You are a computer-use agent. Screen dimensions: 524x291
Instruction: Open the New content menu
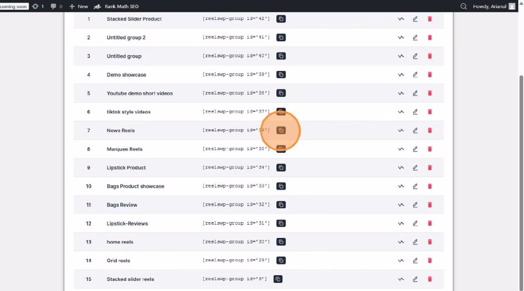click(x=79, y=6)
